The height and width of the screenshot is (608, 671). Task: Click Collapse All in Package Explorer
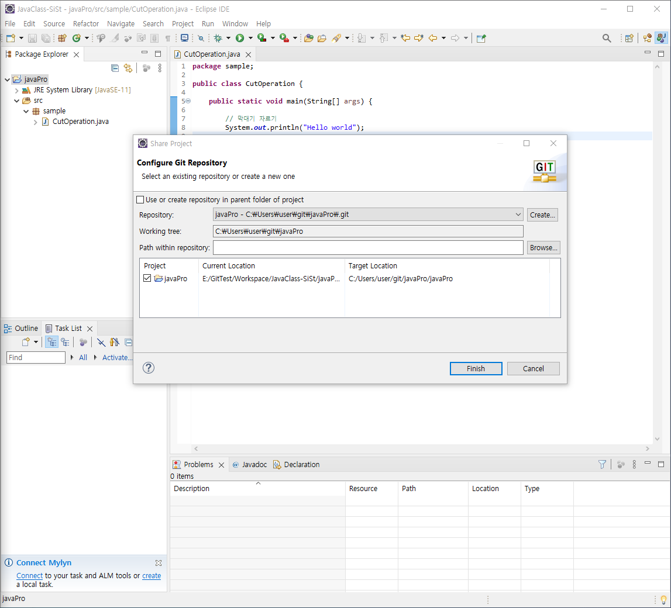tap(115, 68)
